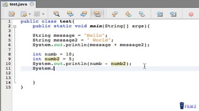Click the Toggle Bookmark icon
Viewport: 199px width, 111px height.
click(142, 14)
